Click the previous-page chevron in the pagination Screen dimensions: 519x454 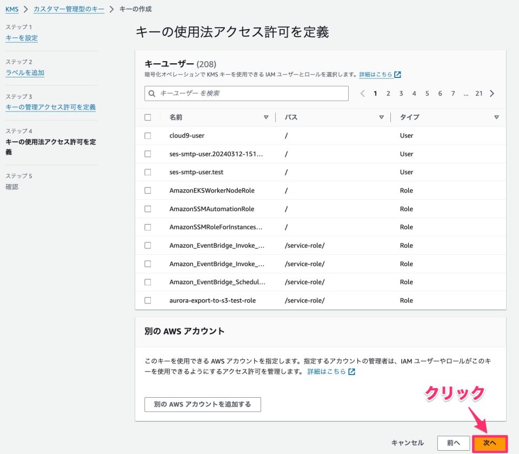coord(362,93)
